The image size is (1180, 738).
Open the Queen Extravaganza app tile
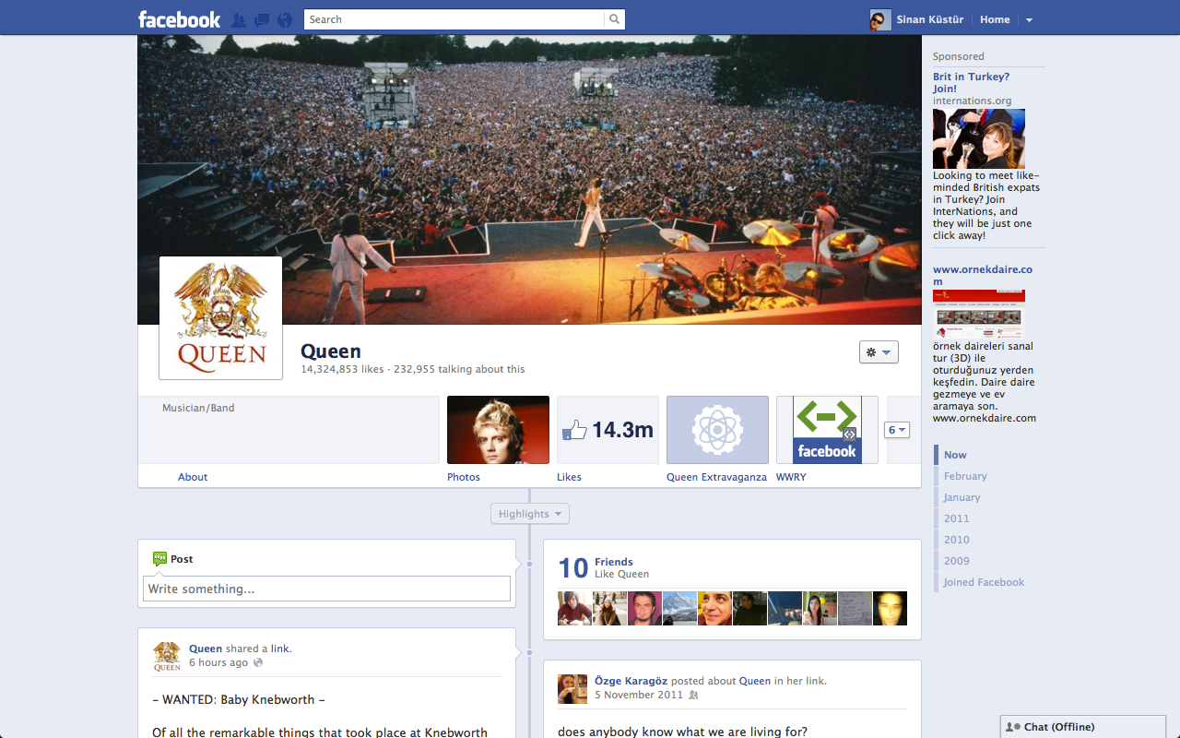click(x=717, y=430)
